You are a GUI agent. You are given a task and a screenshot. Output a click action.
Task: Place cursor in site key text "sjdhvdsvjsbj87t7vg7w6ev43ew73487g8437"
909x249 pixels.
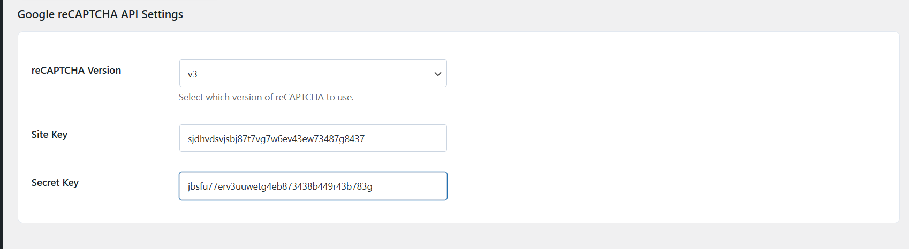[x=276, y=139]
